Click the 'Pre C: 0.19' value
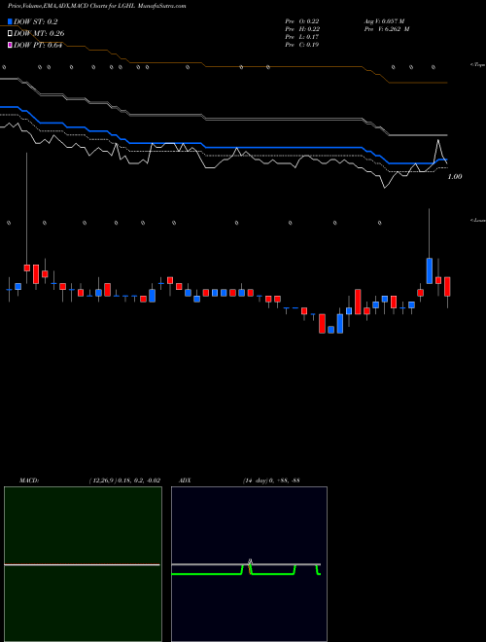This screenshot has height=642, width=486. pyautogui.click(x=302, y=45)
